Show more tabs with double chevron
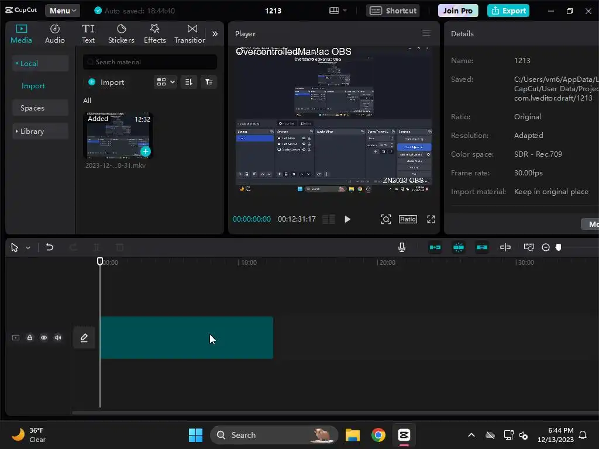 (x=215, y=33)
